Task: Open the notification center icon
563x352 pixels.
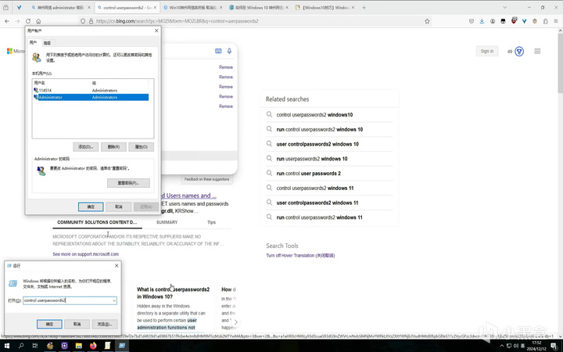Action: pyautogui.click(x=554, y=346)
